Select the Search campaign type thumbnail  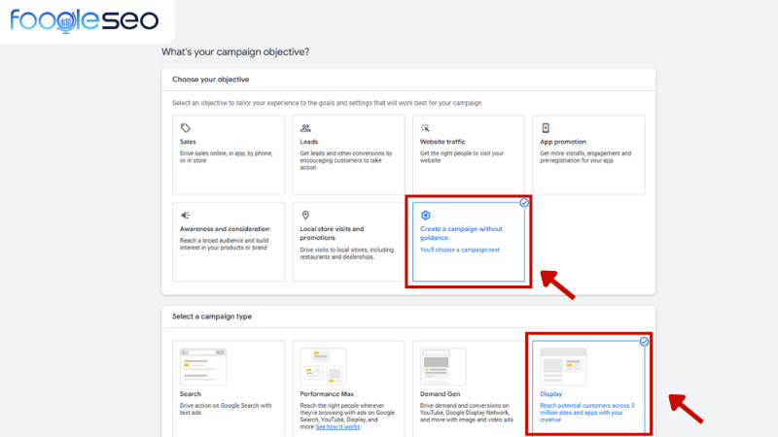pyautogui.click(x=198, y=367)
